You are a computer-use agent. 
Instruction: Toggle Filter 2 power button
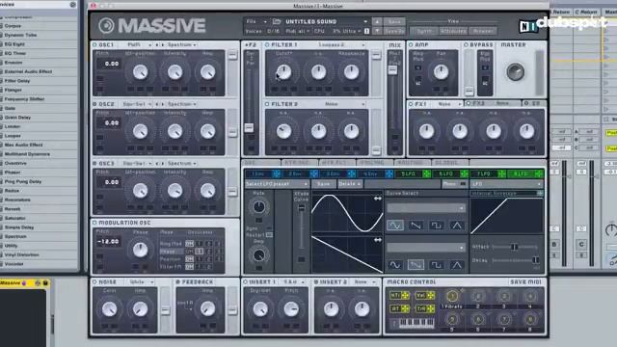pyautogui.click(x=267, y=104)
